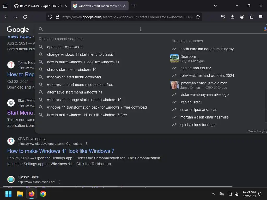
Task: Open File Explorer from the taskbar
Action: point(20,194)
